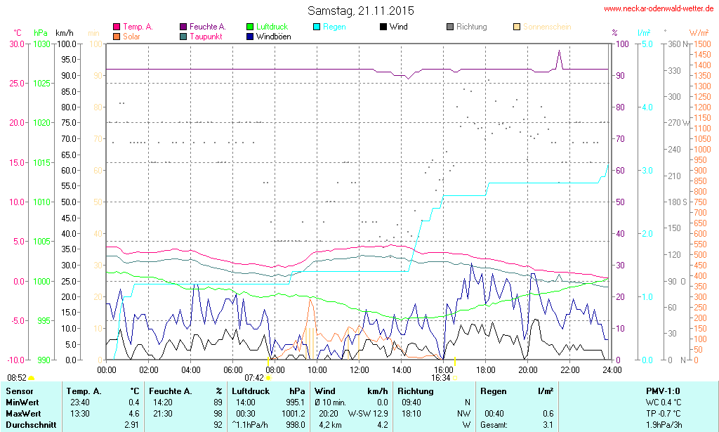This screenshot has width=719, height=432.
Task: Click the black Wind legend square
Action: point(383,27)
